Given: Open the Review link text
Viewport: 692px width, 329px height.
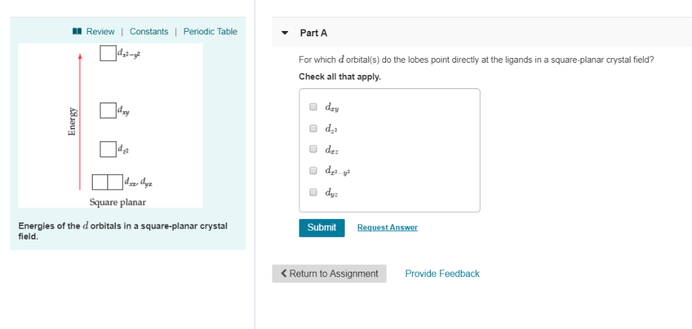Looking at the screenshot, I should (100, 32).
